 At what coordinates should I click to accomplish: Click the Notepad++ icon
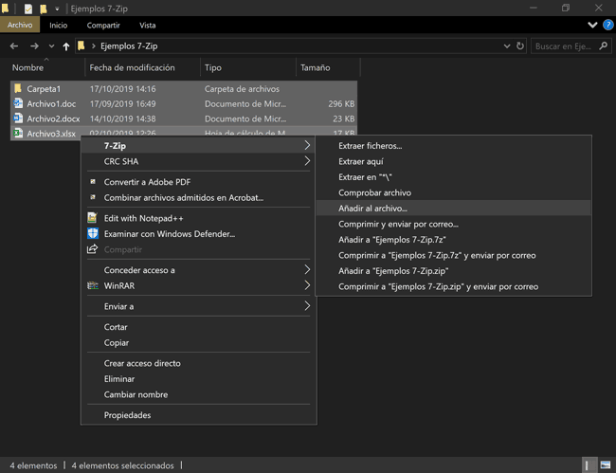pyautogui.click(x=92, y=218)
